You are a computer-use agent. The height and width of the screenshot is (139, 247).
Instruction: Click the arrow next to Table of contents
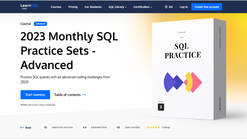[84, 95]
